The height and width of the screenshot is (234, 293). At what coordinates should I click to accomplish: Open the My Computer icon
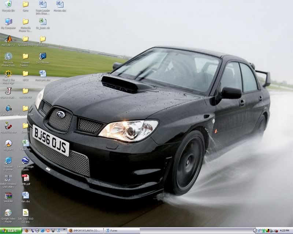point(8,22)
